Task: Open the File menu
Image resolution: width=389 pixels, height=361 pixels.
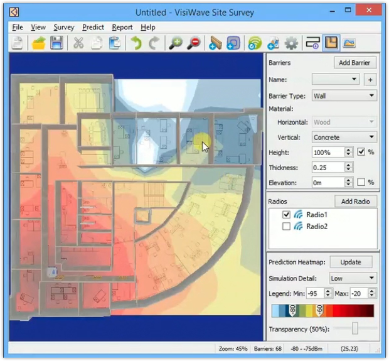Action: (x=18, y=27)
